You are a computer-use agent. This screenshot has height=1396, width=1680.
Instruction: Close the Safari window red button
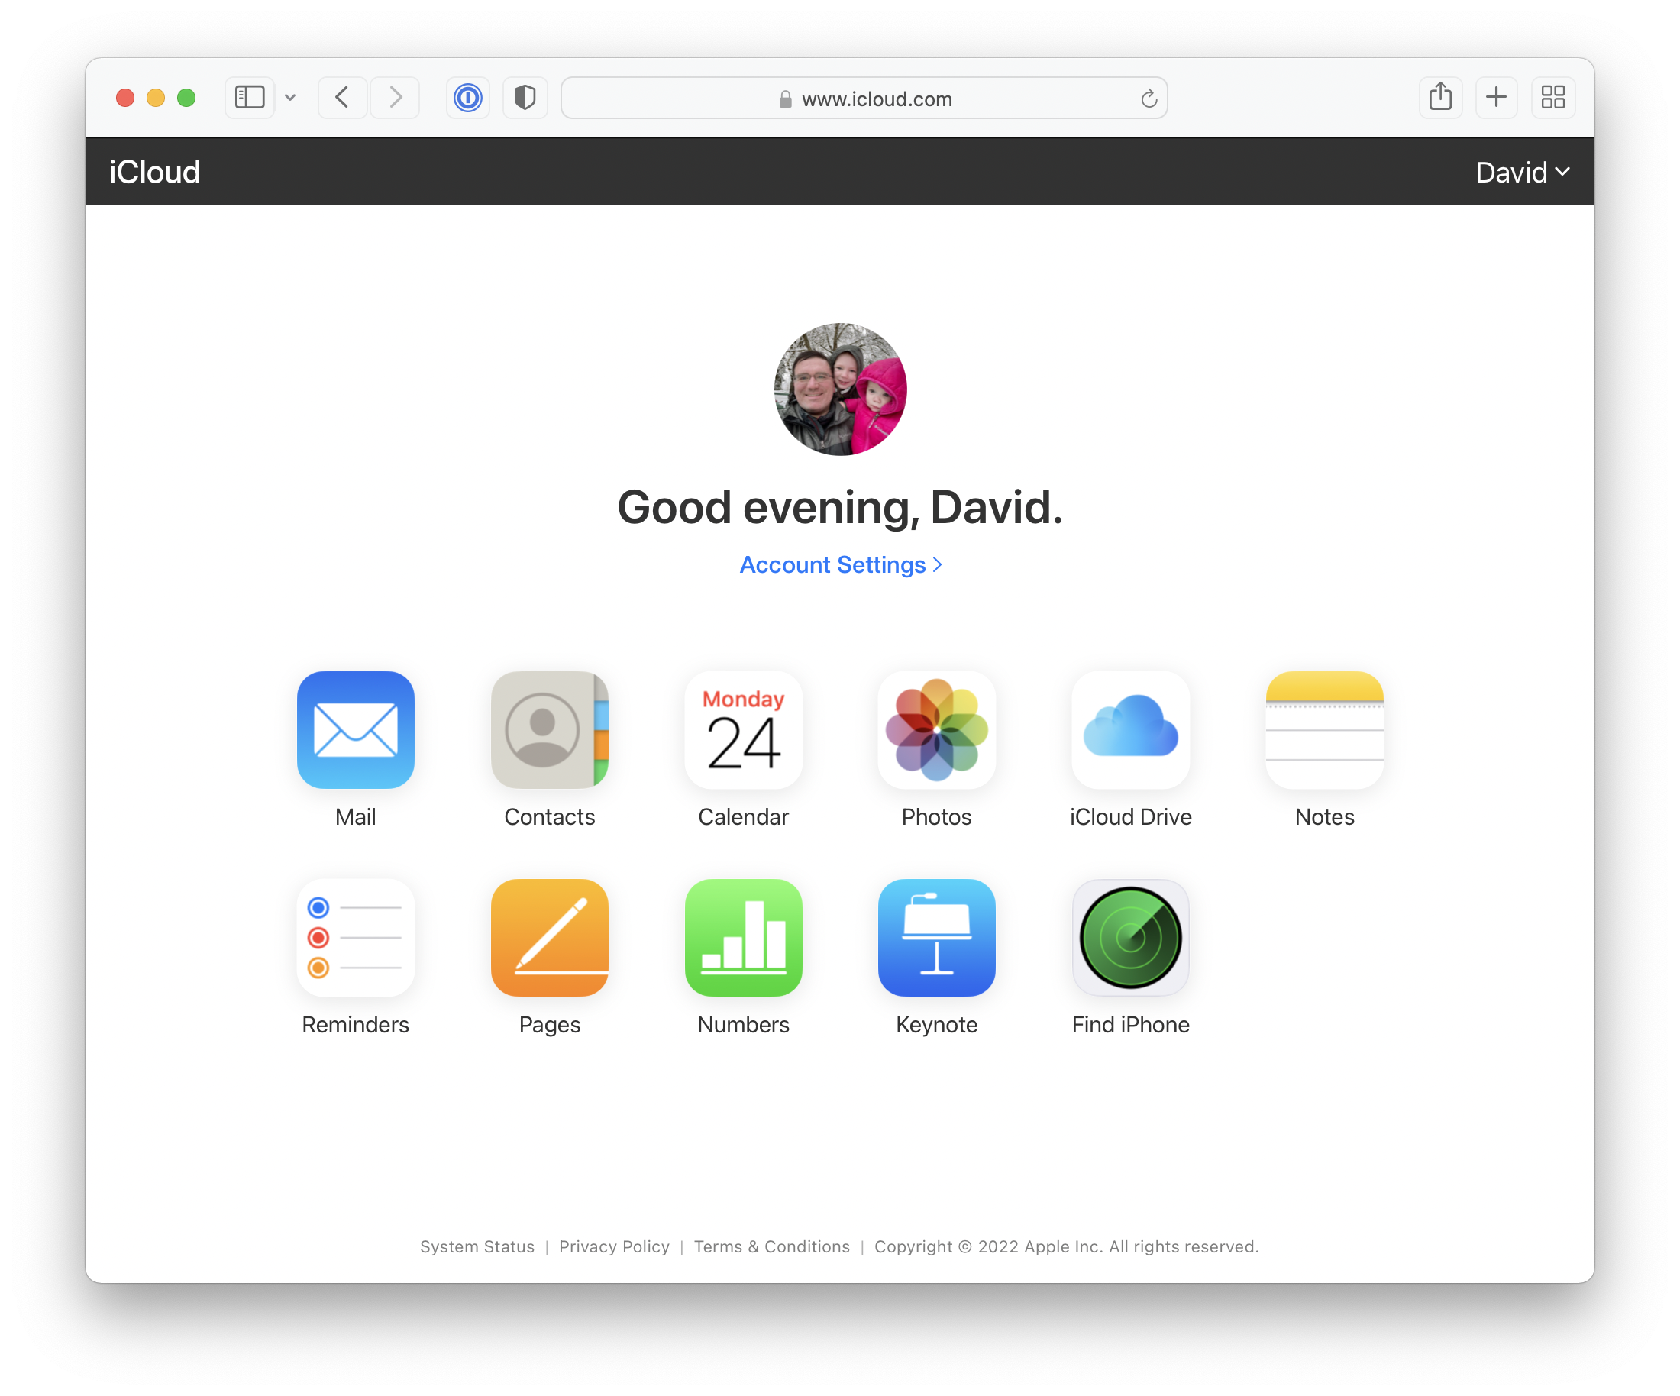[124, 98]
